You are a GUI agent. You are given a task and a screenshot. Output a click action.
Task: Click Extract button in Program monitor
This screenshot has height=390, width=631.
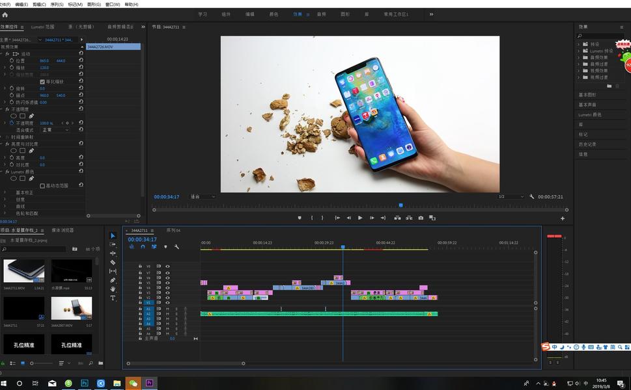click(409, 218)
